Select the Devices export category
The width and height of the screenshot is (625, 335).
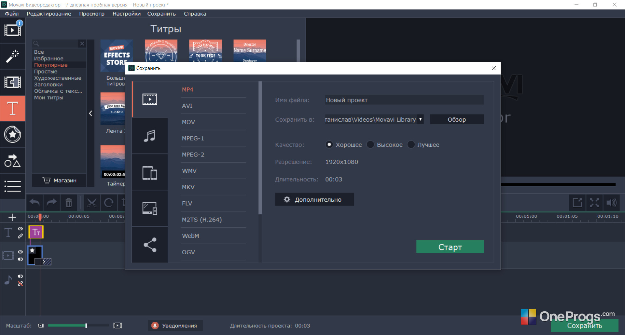150,172
